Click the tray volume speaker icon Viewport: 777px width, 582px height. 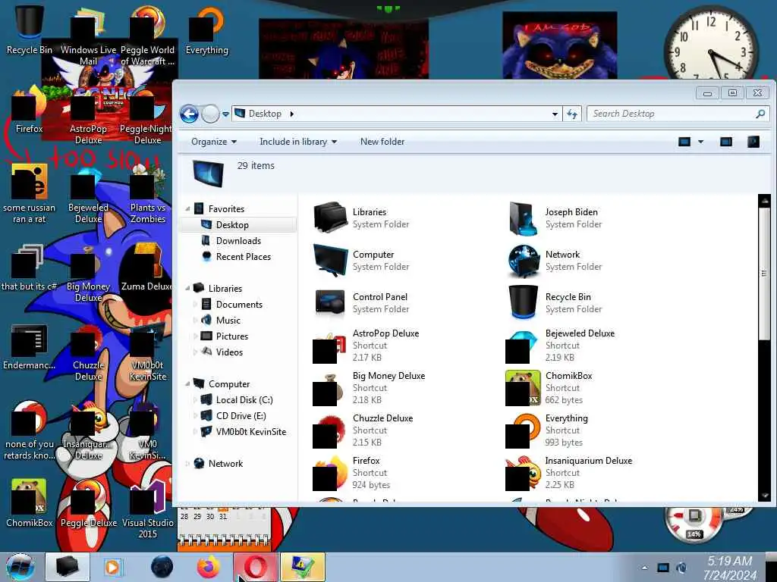pos(682,568)
